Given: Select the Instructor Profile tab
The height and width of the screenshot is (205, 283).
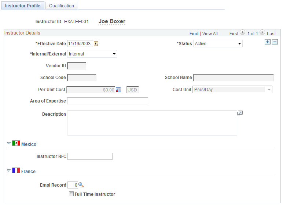Looking at the screenshot, I should [23, 6].
